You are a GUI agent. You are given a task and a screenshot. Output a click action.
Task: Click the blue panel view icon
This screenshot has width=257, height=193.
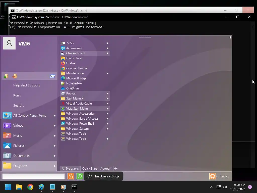pos(52,76)
